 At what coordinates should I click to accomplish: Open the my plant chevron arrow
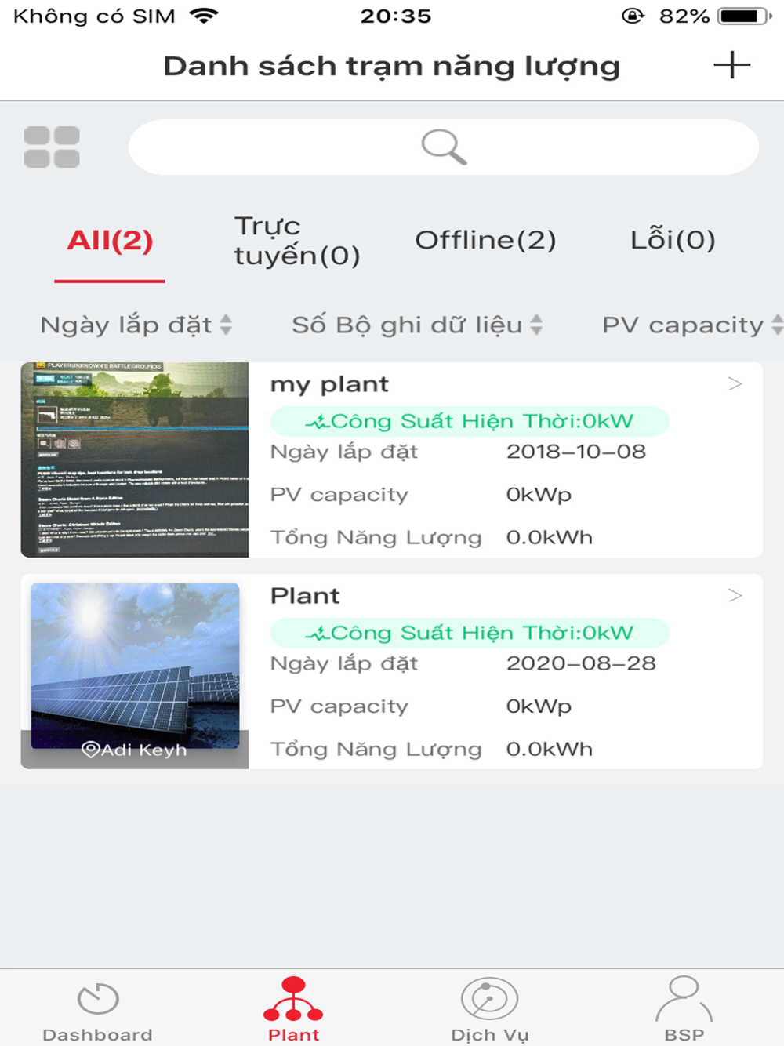pyautogui.click(x=735, y=383)
